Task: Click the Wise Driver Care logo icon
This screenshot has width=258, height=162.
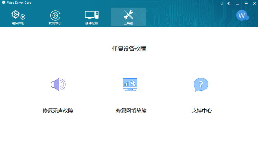Action: 3,3
